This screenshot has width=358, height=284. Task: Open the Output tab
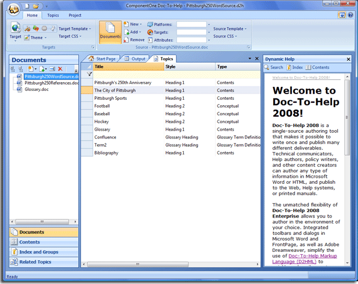[135, 59]
